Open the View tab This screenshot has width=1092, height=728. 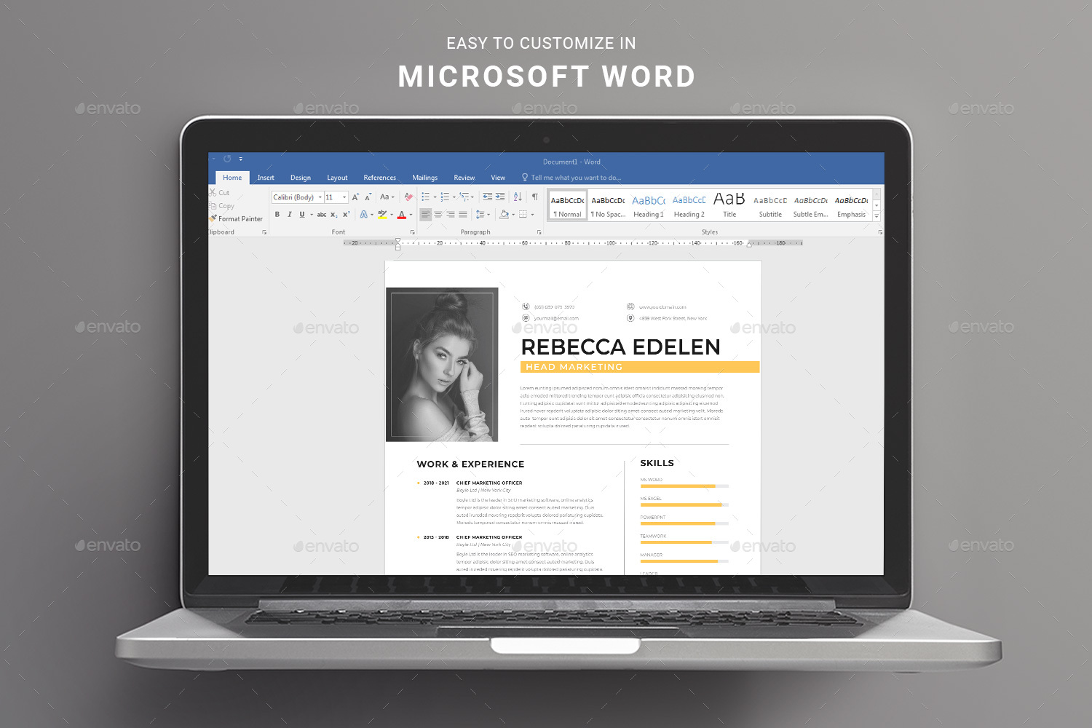498,178
